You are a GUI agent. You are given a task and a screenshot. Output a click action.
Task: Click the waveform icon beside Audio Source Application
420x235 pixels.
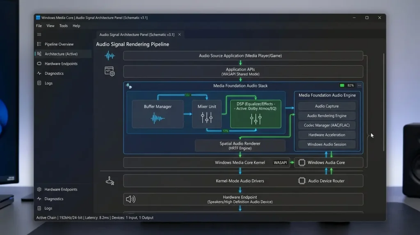(110, 56)
